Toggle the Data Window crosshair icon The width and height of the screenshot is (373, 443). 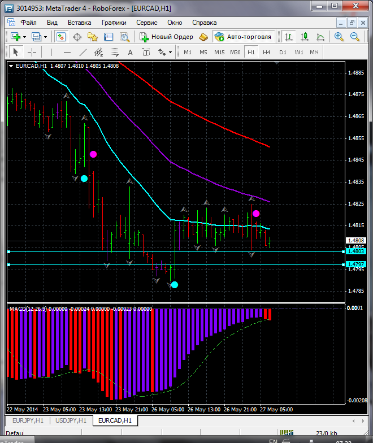(77, 37)
